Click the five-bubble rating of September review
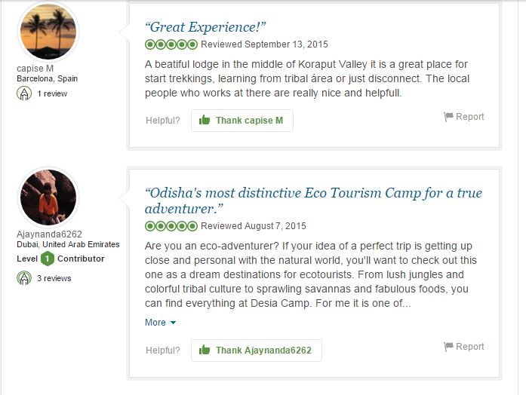Viewport: 526px width, 395px height. [x=171, y=44]
